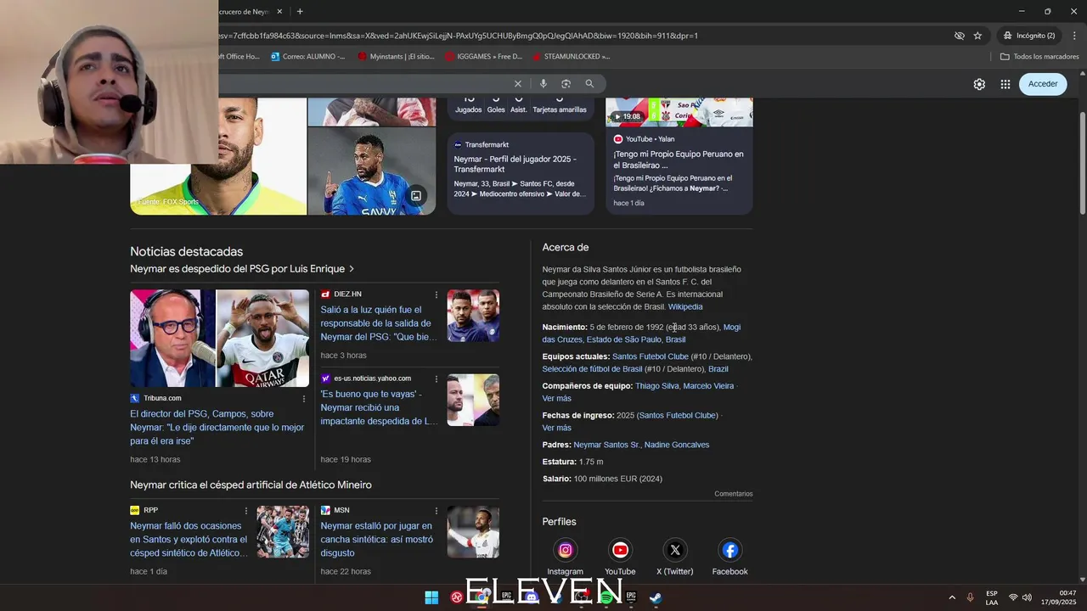This screenshot has height=611, width=1087.
Task: Open 'Correo: ALUMNO' bookmark
Action: [307, 57]
